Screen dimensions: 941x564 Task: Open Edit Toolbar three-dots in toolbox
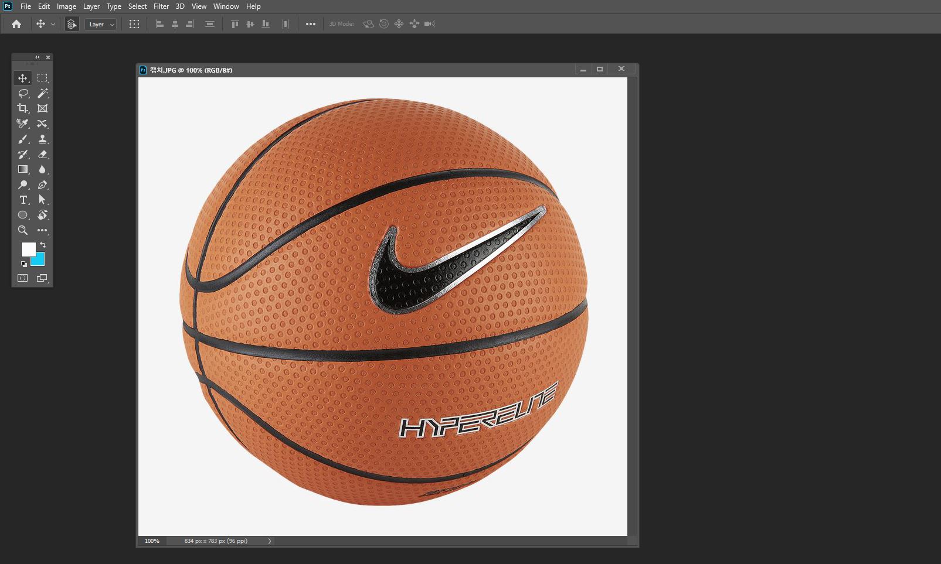[42, 230]
